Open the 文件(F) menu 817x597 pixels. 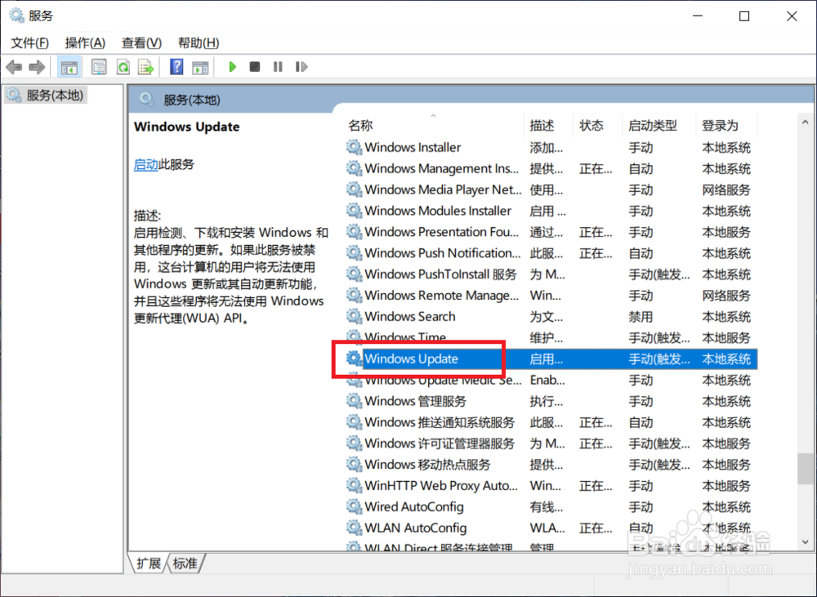30,42
